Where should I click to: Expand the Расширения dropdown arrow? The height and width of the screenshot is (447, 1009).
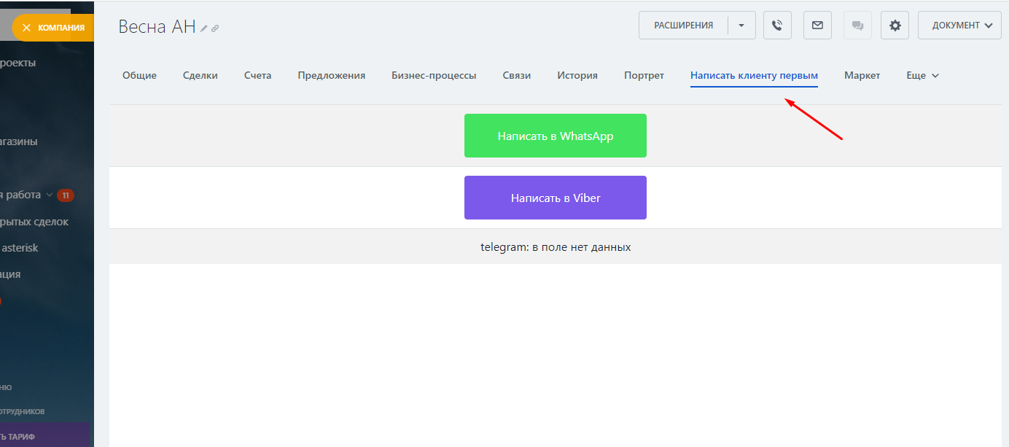pyautogui.click(x=741, y=26)
